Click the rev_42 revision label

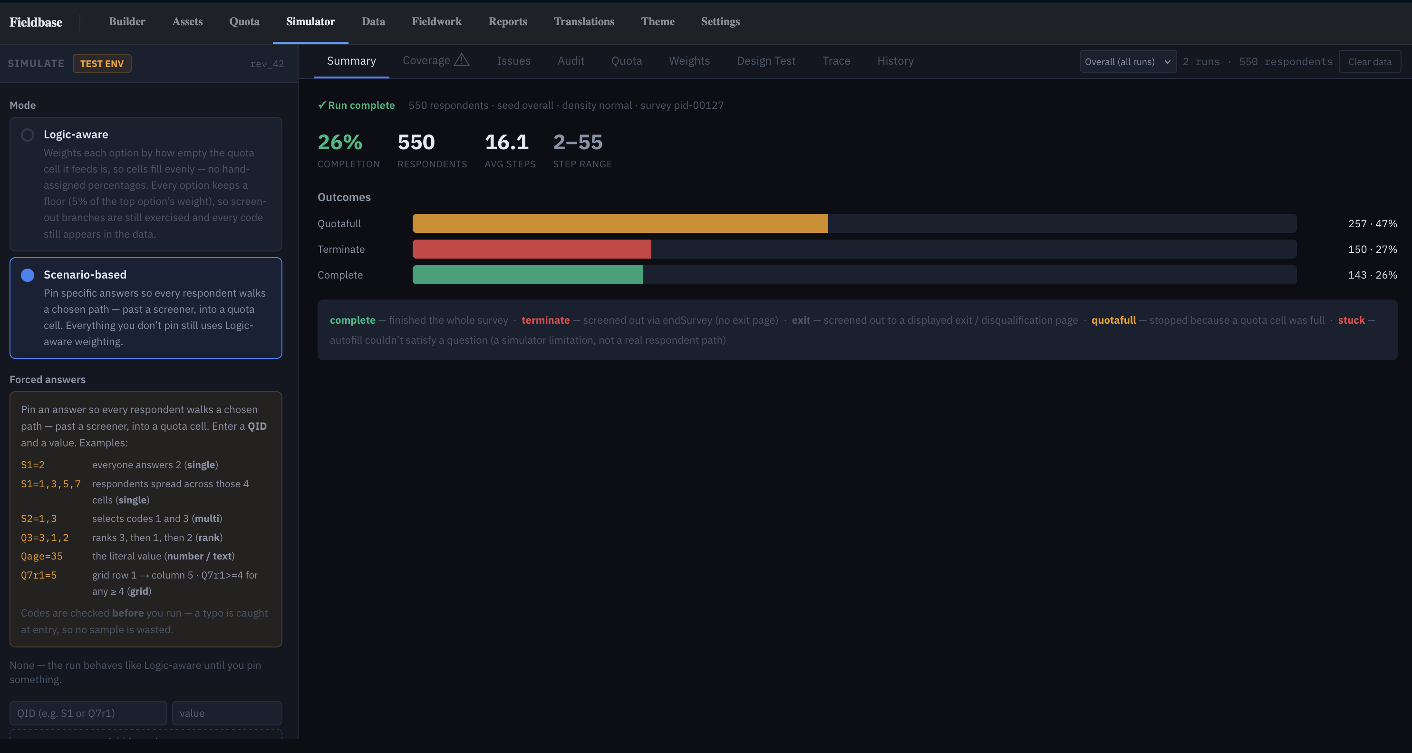tap(267, 64)
